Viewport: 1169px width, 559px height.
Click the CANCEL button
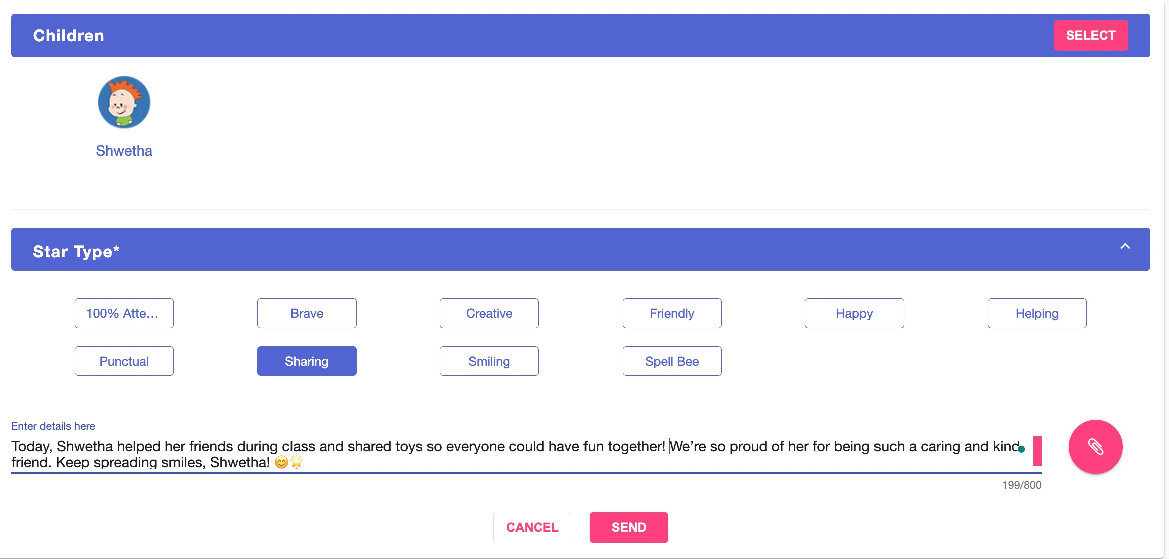tap(532, 527)
